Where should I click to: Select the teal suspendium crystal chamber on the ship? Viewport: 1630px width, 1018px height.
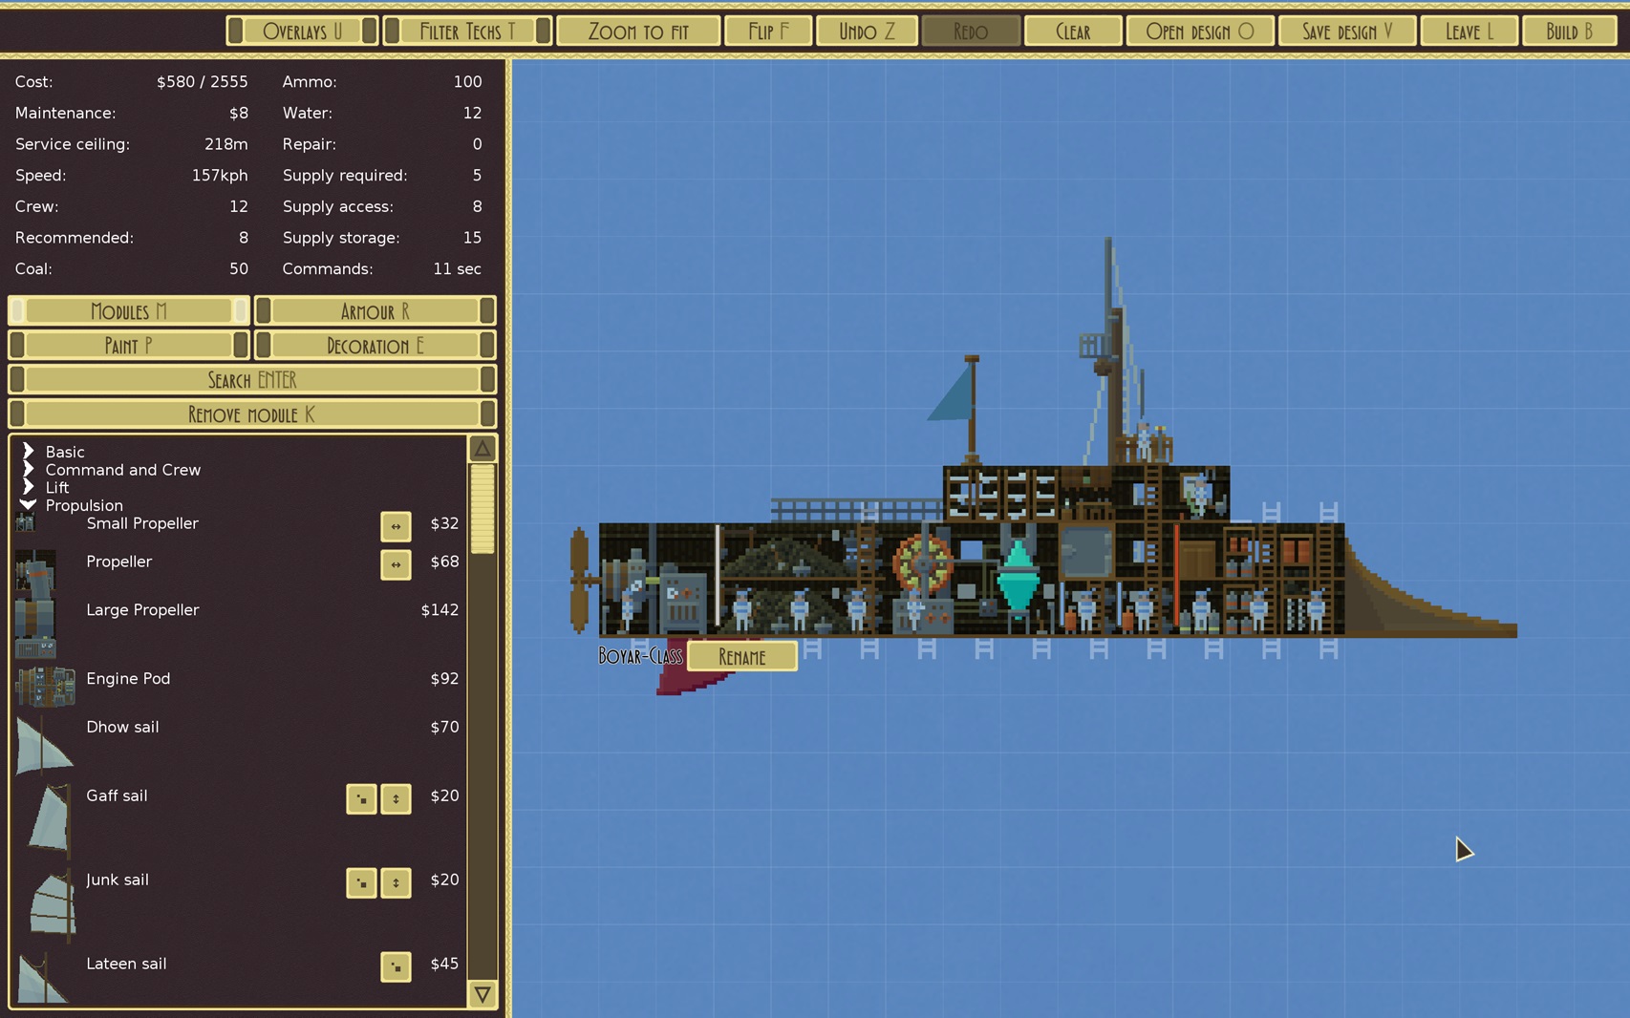click(1018, 579)
